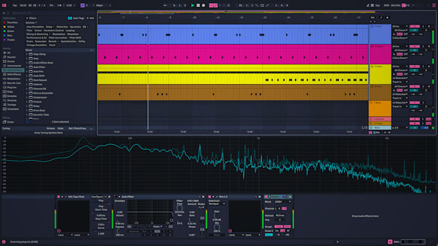Expand the Align Delay device entry
The height and width of the screenshot is (246, 438).
click(x=27, y=54)
